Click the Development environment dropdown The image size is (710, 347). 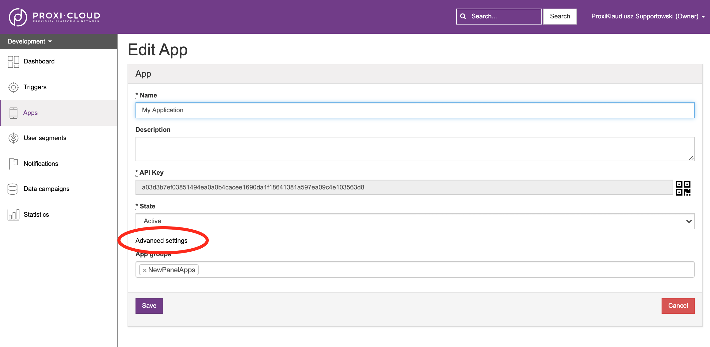tap(29, 41)
